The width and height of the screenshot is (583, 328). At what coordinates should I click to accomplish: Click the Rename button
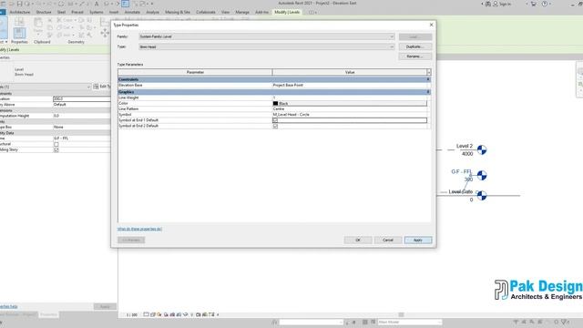click(415, 56)
